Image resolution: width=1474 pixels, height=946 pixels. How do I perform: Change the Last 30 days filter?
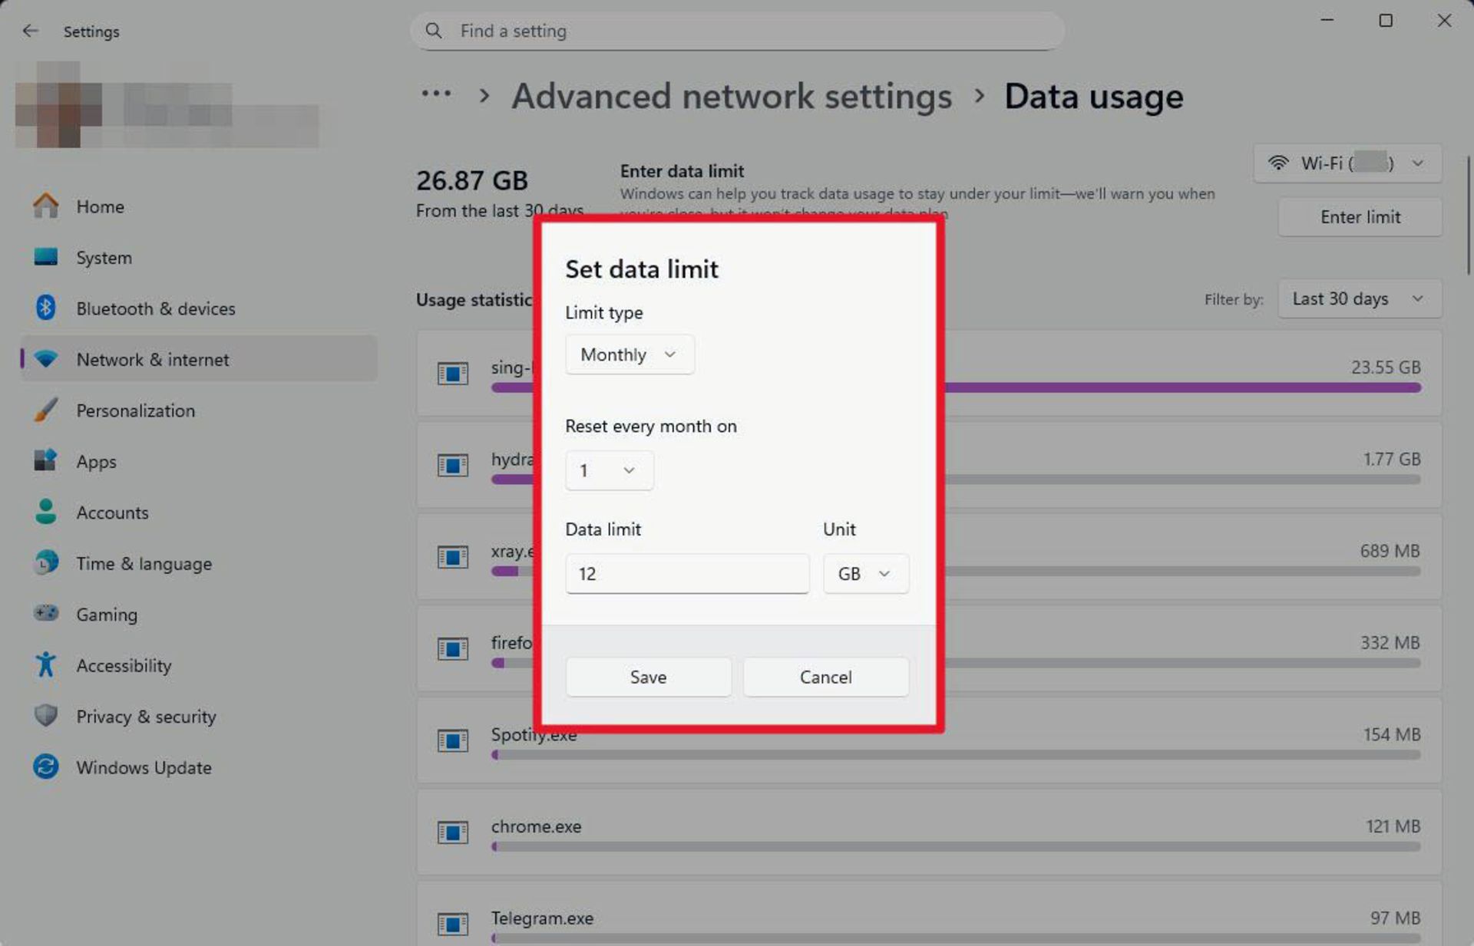(x=1358, y=298)
